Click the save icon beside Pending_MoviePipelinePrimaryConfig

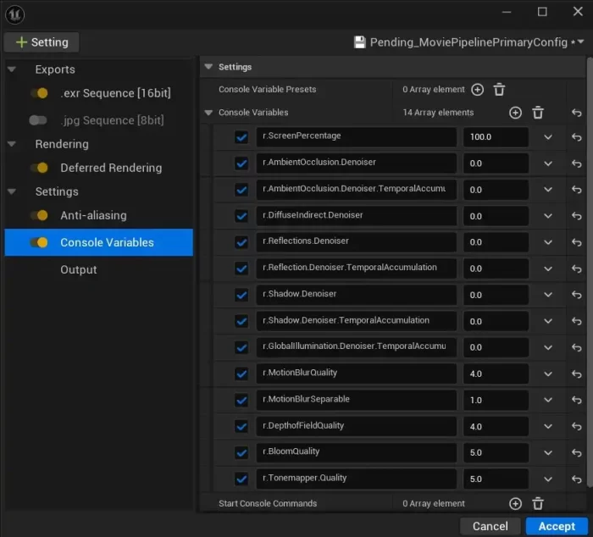pos(360,42)
